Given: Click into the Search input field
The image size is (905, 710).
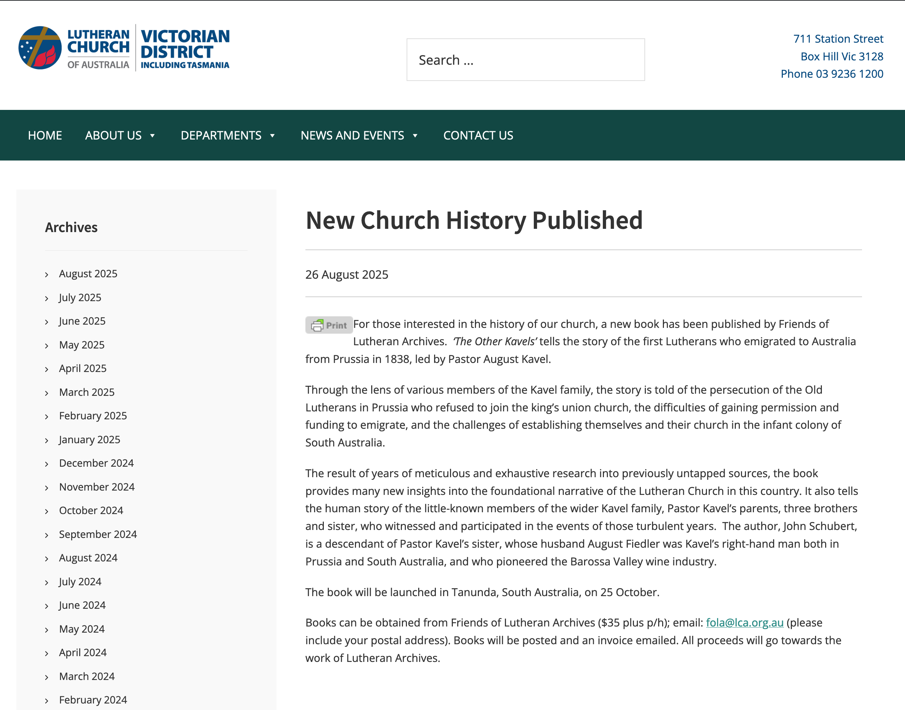Looking at the screenshot, I should pyautogui.click(x=525, y=60).
